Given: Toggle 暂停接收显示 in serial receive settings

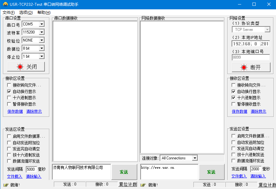Looking at the screenshot, I should click(9, 104).
